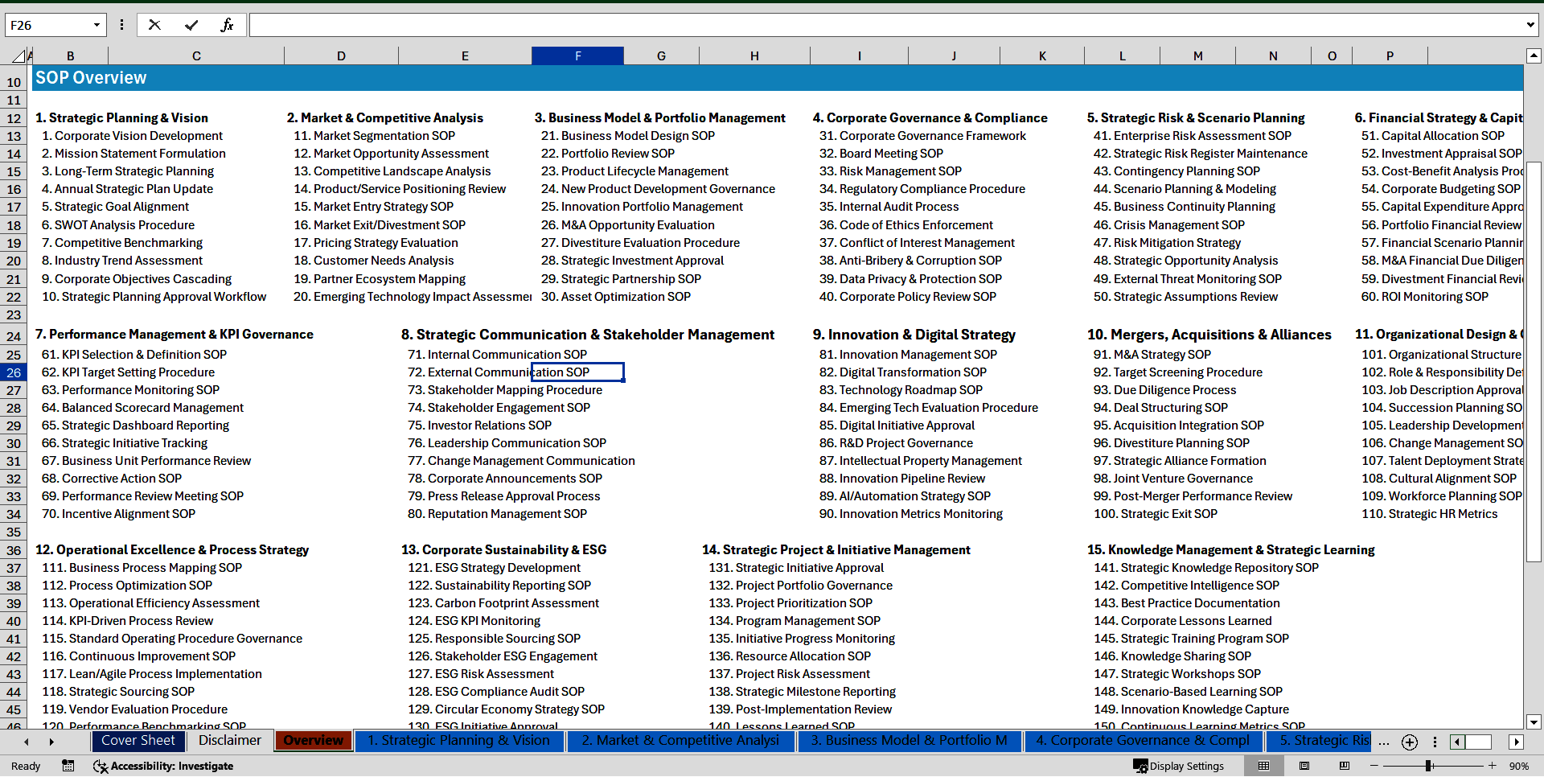The height and width of the screenshot is (777, 1544).
Task: Expand the formula bar with chevron
Action: (x=1530, y=25)
